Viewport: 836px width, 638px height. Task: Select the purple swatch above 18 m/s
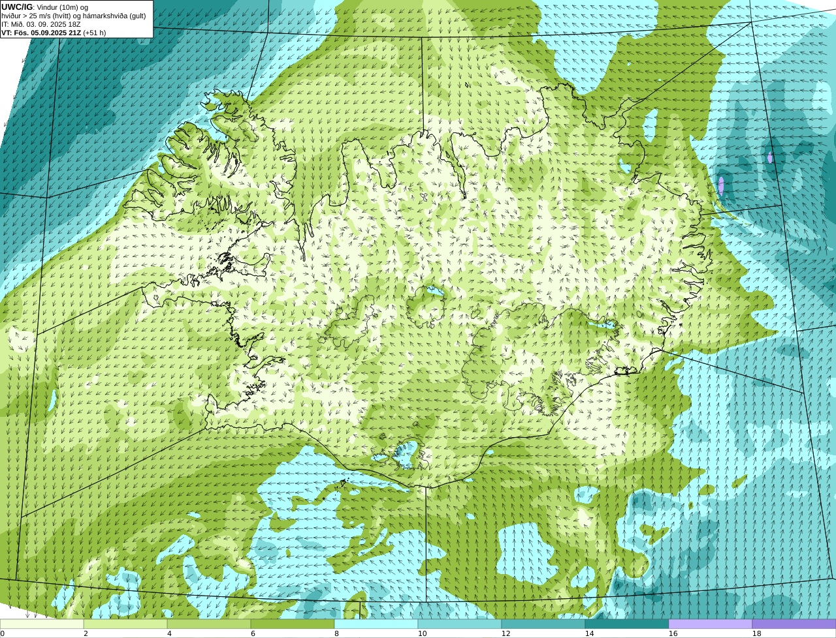tap(794, 624)
